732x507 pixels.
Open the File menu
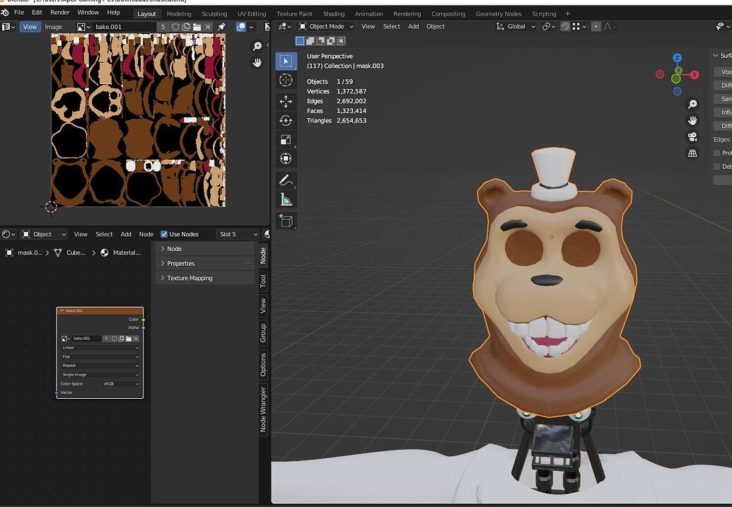18,13
